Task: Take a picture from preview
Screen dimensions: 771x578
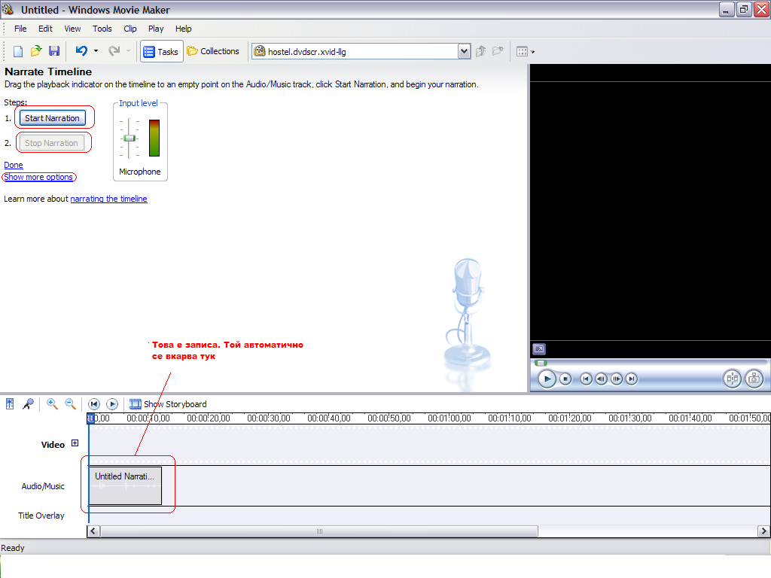Action: click(x=754, y=379)
